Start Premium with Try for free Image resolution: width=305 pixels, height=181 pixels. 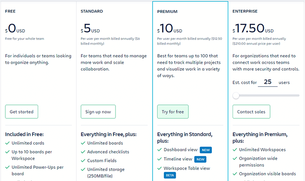click(173, 112)
